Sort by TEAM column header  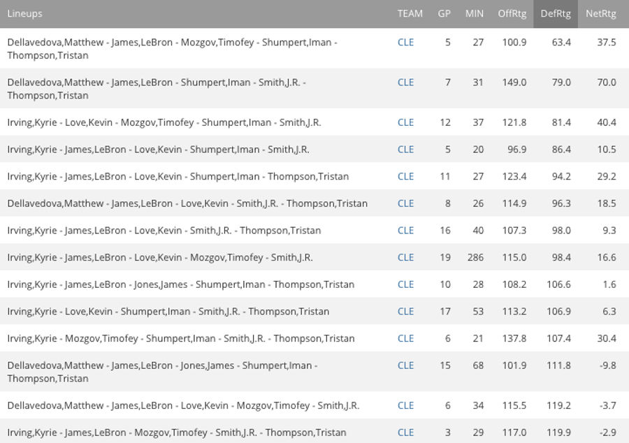(x=410, y=14)
